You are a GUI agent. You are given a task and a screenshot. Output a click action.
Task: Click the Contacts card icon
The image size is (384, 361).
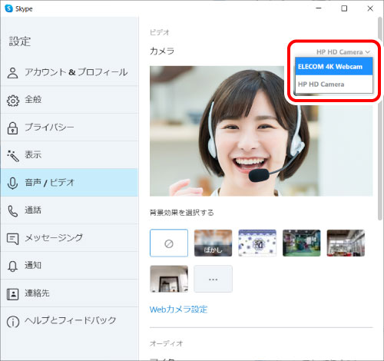click(x=12, y=294)
